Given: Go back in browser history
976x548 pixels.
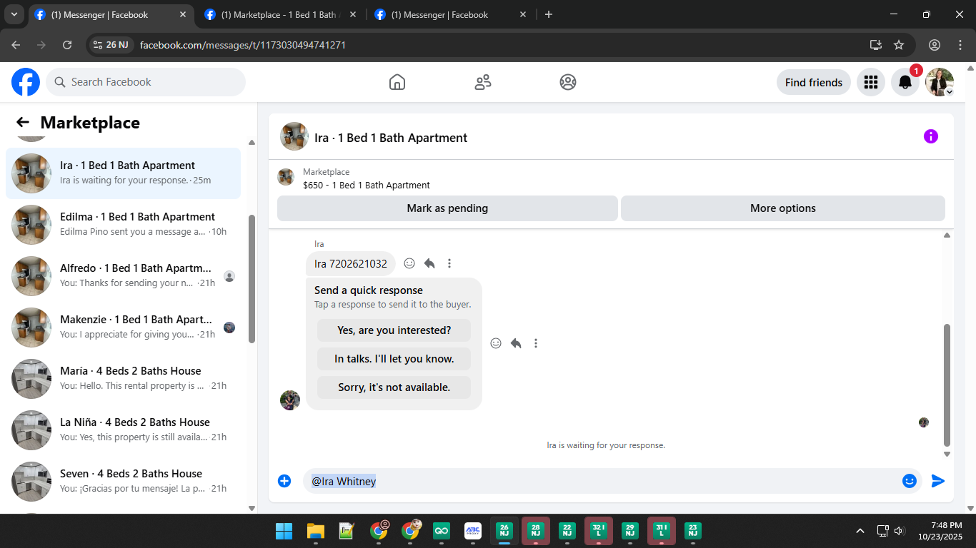Looking at the screenshot, I should pos(16,45).
